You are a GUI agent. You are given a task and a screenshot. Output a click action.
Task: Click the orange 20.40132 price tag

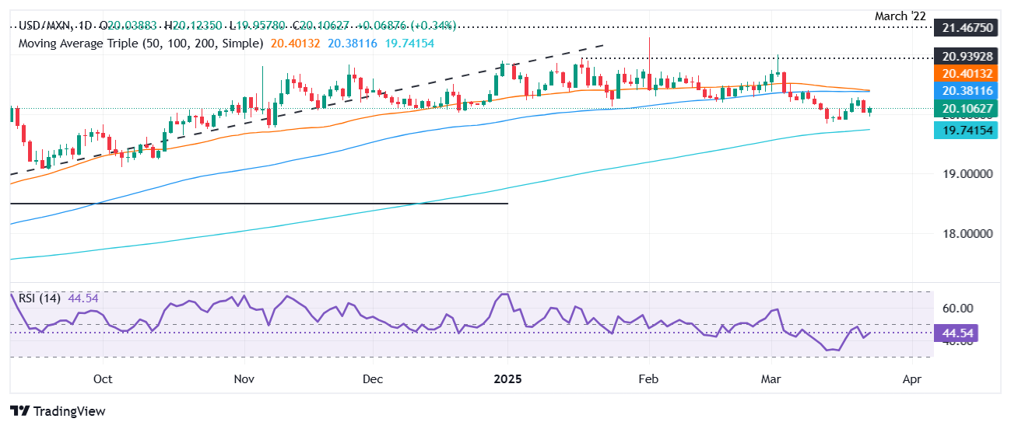point(964,74)
